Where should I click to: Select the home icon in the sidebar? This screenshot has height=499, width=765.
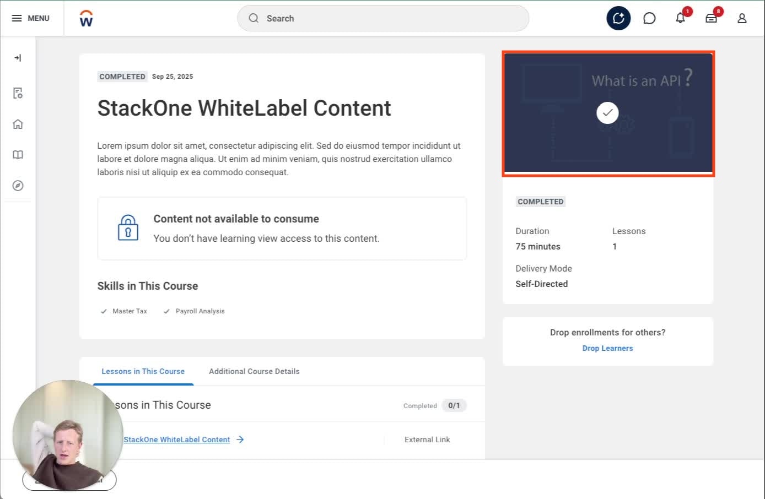coord(18,124)
